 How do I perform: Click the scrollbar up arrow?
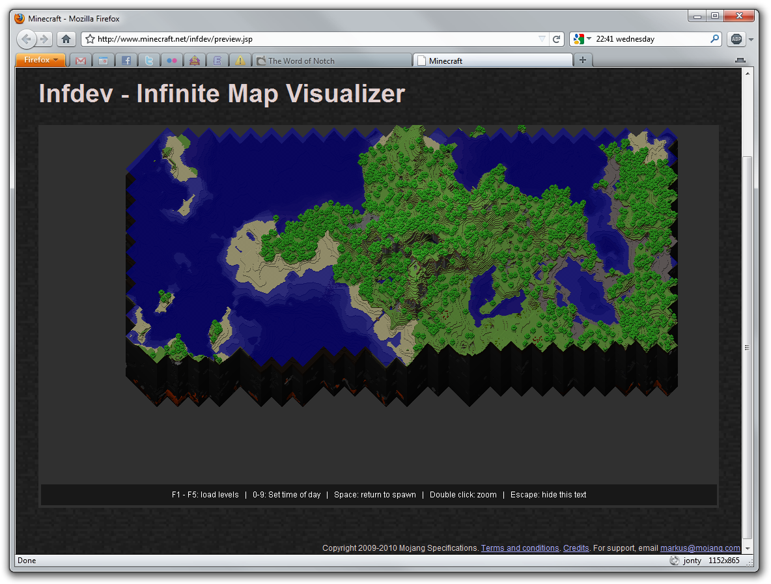click(x=748, y=74)
